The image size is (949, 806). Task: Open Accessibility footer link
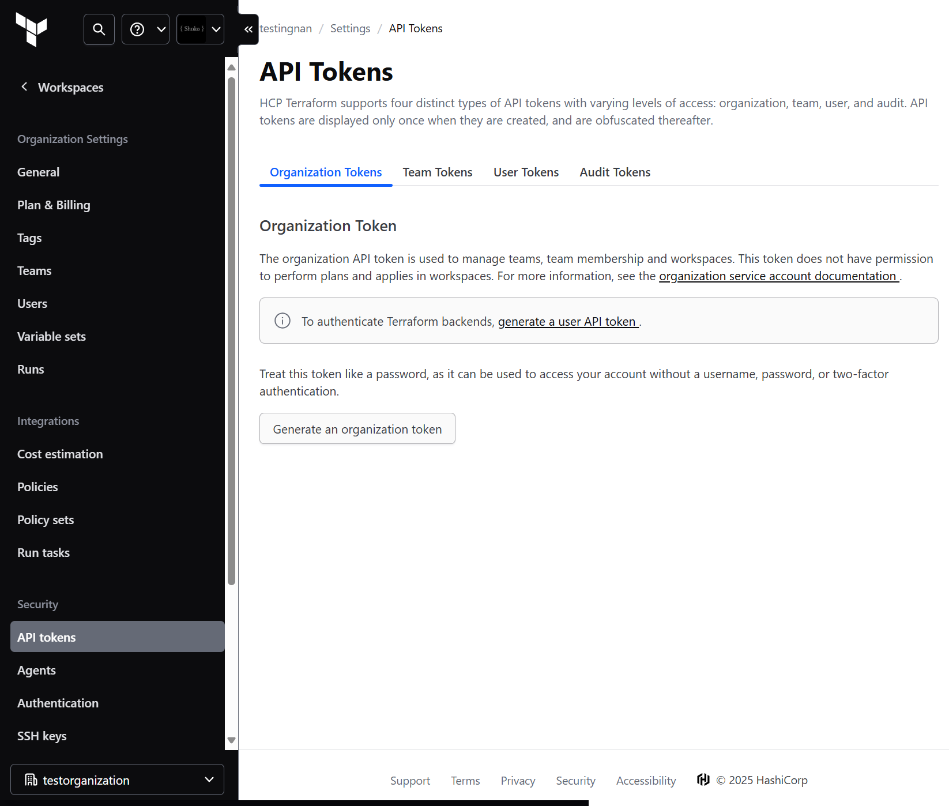(x=646, y=781)
